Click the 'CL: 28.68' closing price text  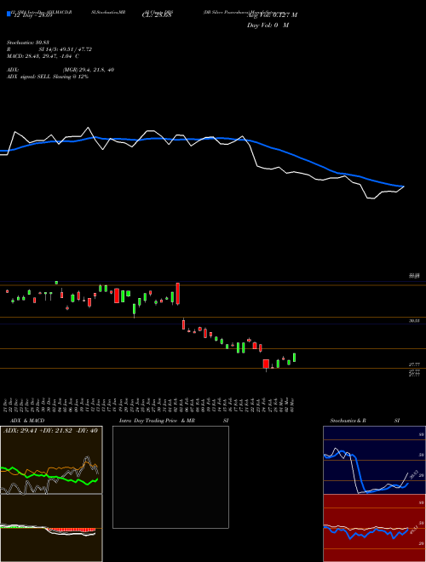click(x=157, y=15)
